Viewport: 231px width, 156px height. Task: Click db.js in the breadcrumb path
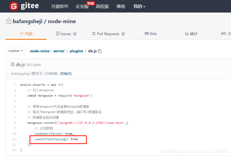coord(92,51)
